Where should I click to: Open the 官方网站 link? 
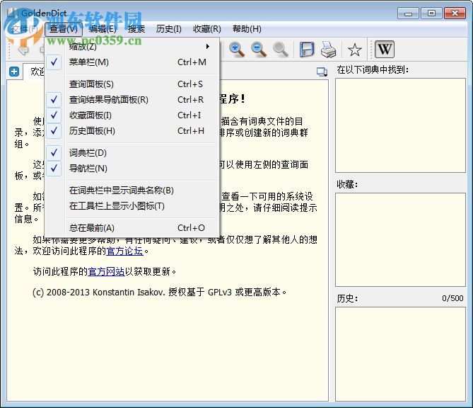pyautogui.click(x=106, y=272)
